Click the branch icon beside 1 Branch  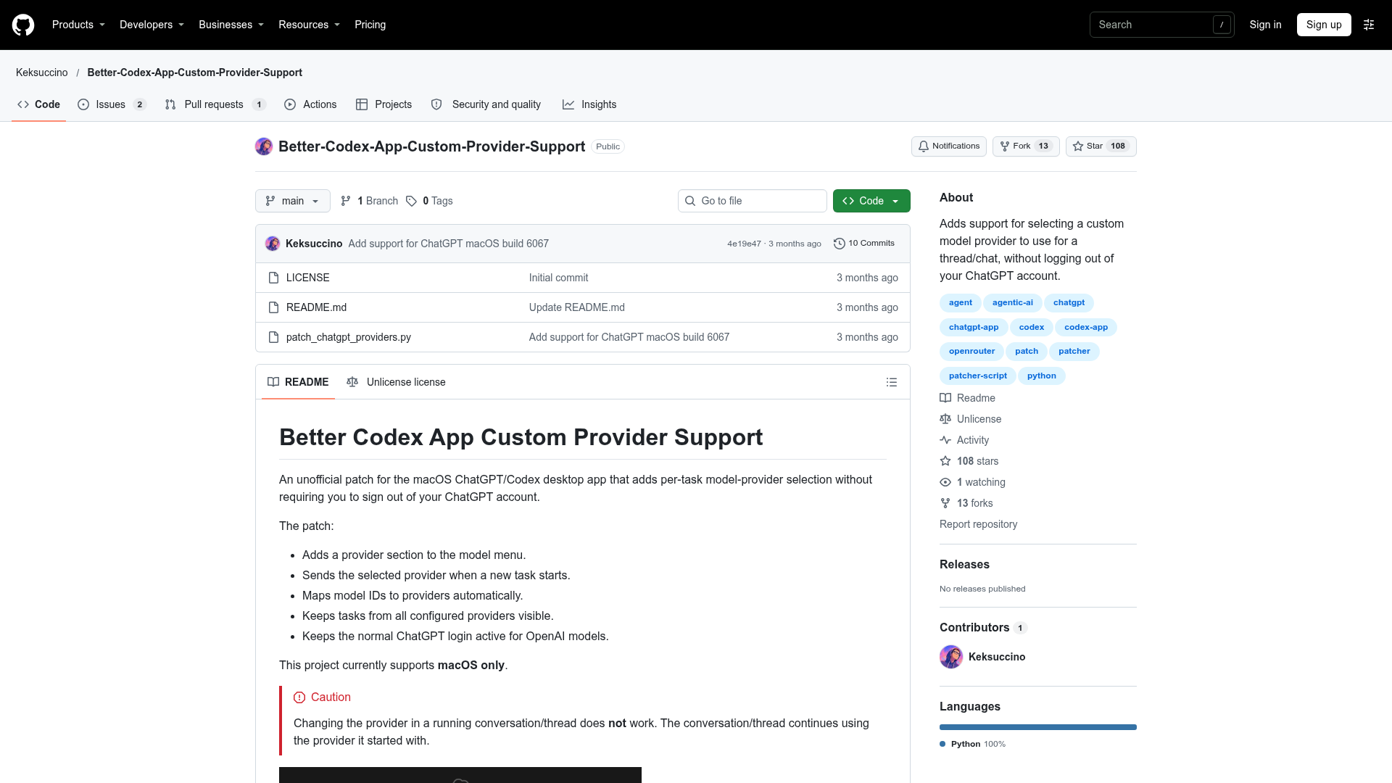(x=346, y=201)
